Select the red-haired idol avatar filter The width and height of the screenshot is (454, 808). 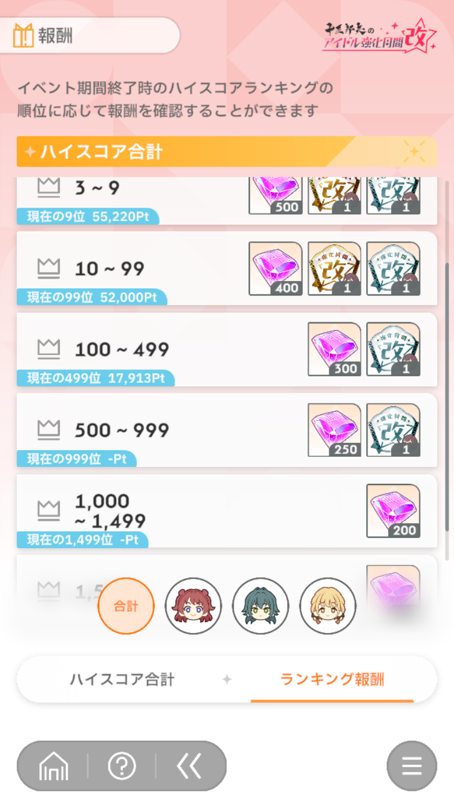tap(193, 606)
